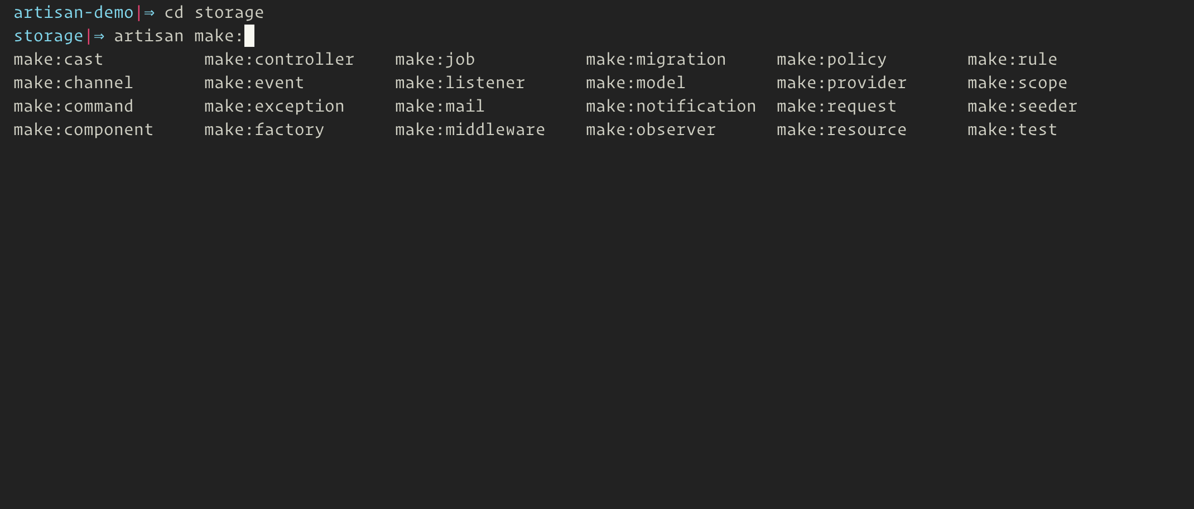Image resolution: width=1194 pixels, height=509 pixels.
Task: Select the make:cast completion
Action: pyautogui.click(x=59, y=59)
